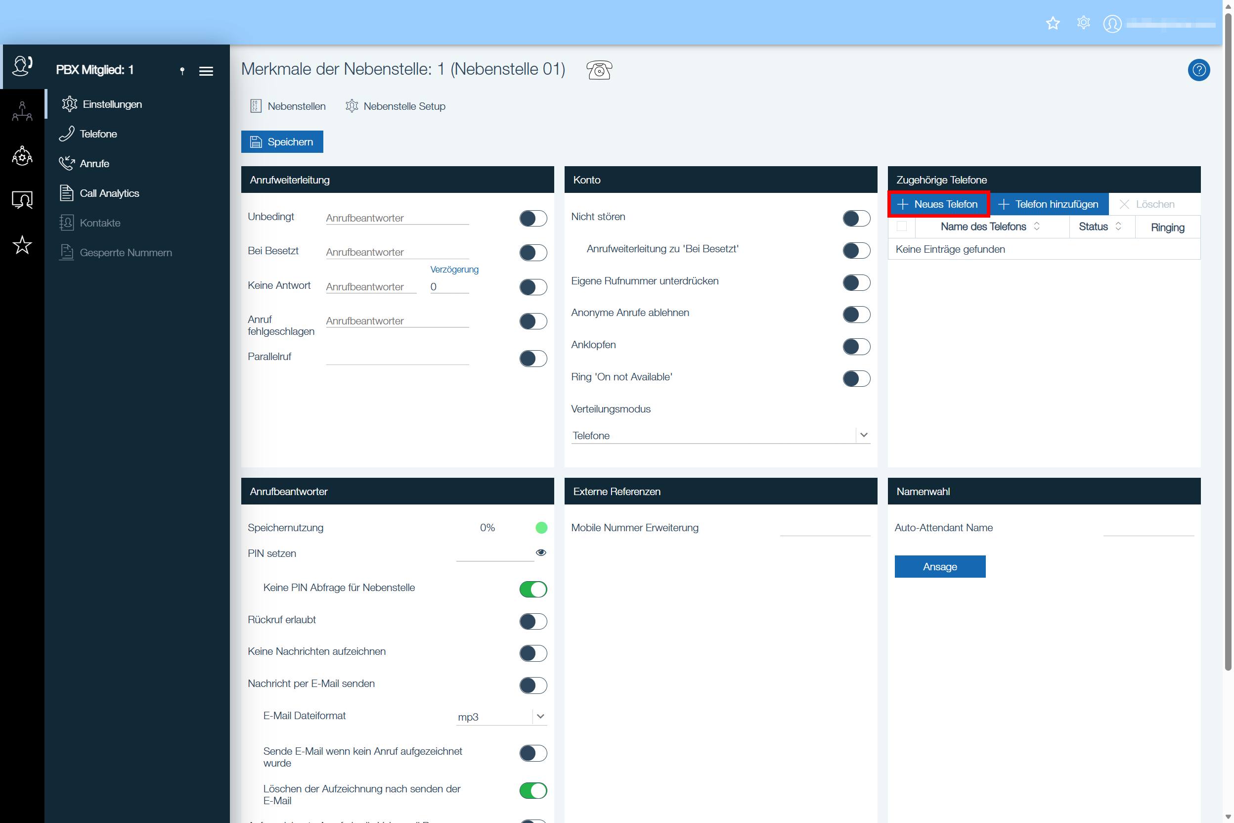Toggle Nicht stören on
Viewport: 1234px width, 823px height.
856,218
